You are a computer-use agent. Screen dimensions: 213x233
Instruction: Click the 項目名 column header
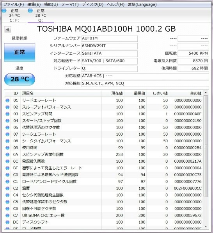(x=61, y=93)
